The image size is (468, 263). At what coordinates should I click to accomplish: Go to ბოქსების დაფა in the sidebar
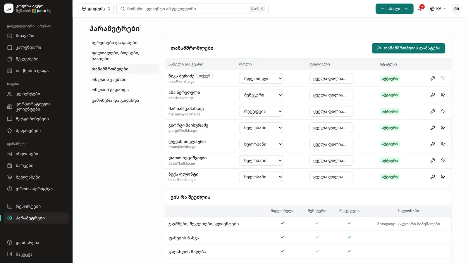36,71
